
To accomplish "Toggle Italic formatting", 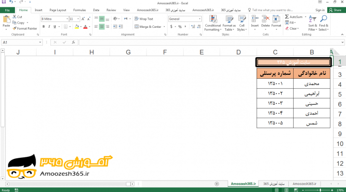I will click(x=49, y=27).
